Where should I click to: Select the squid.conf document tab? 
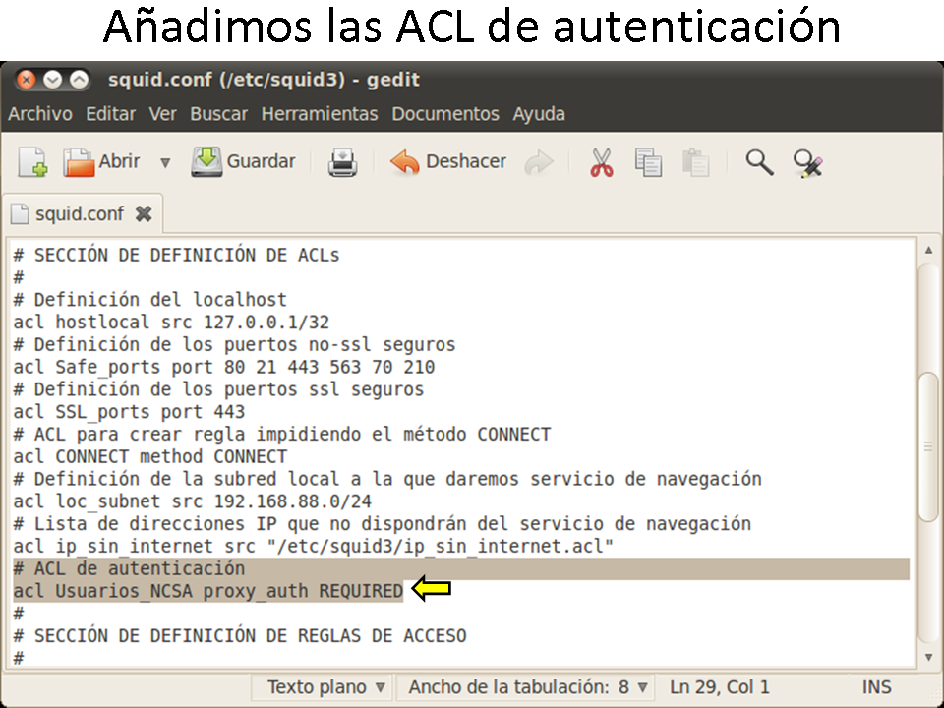click(x=79, y=213)
